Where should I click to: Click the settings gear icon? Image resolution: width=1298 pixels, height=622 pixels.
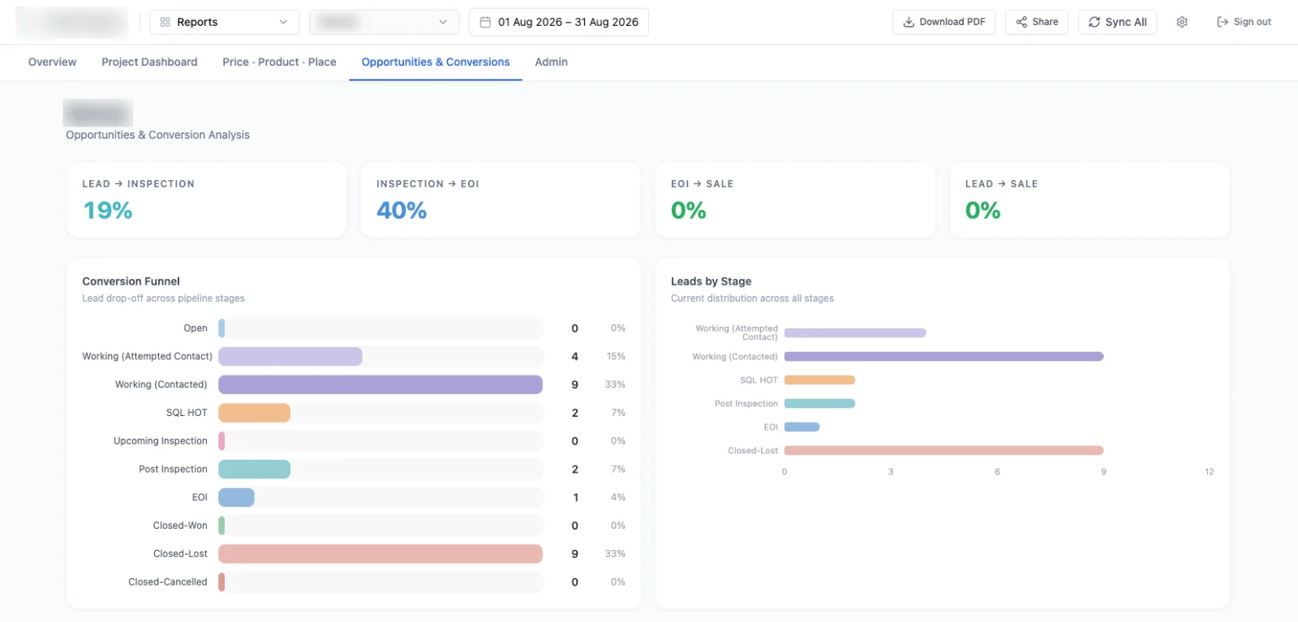coord(1182,22)
